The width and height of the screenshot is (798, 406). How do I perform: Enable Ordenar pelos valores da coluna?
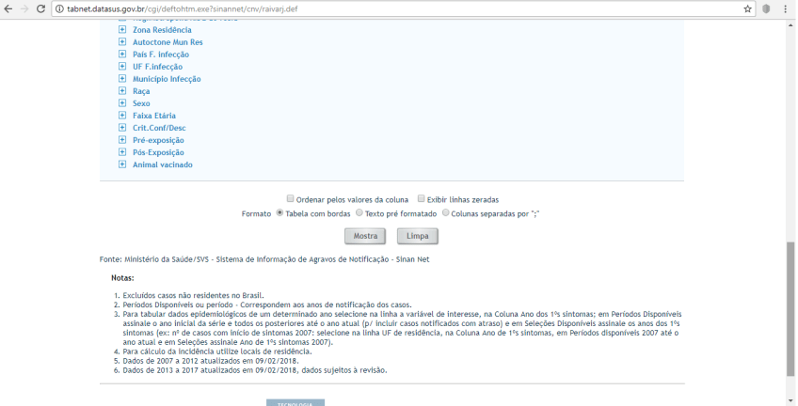[x=291, y=199]
